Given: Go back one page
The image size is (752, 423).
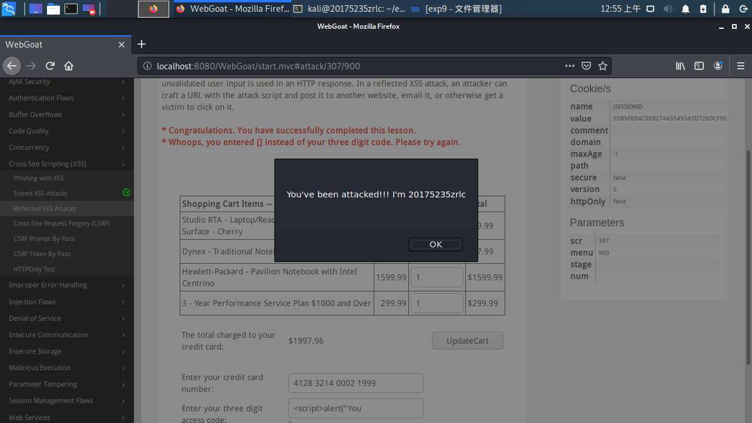Looking at the screenshot, I should [x=12, y=66].
